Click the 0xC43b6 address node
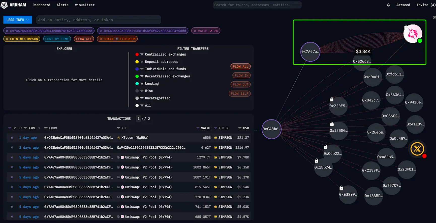The image size is (436, 223). 271,129
